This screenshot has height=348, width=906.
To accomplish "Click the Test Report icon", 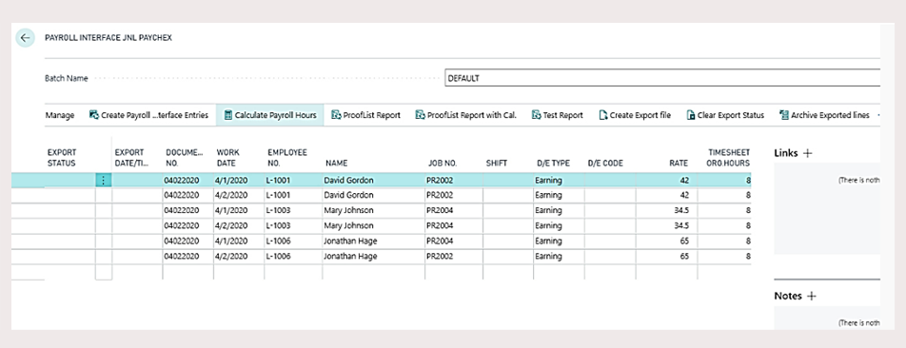I will [x=536, y=115].
